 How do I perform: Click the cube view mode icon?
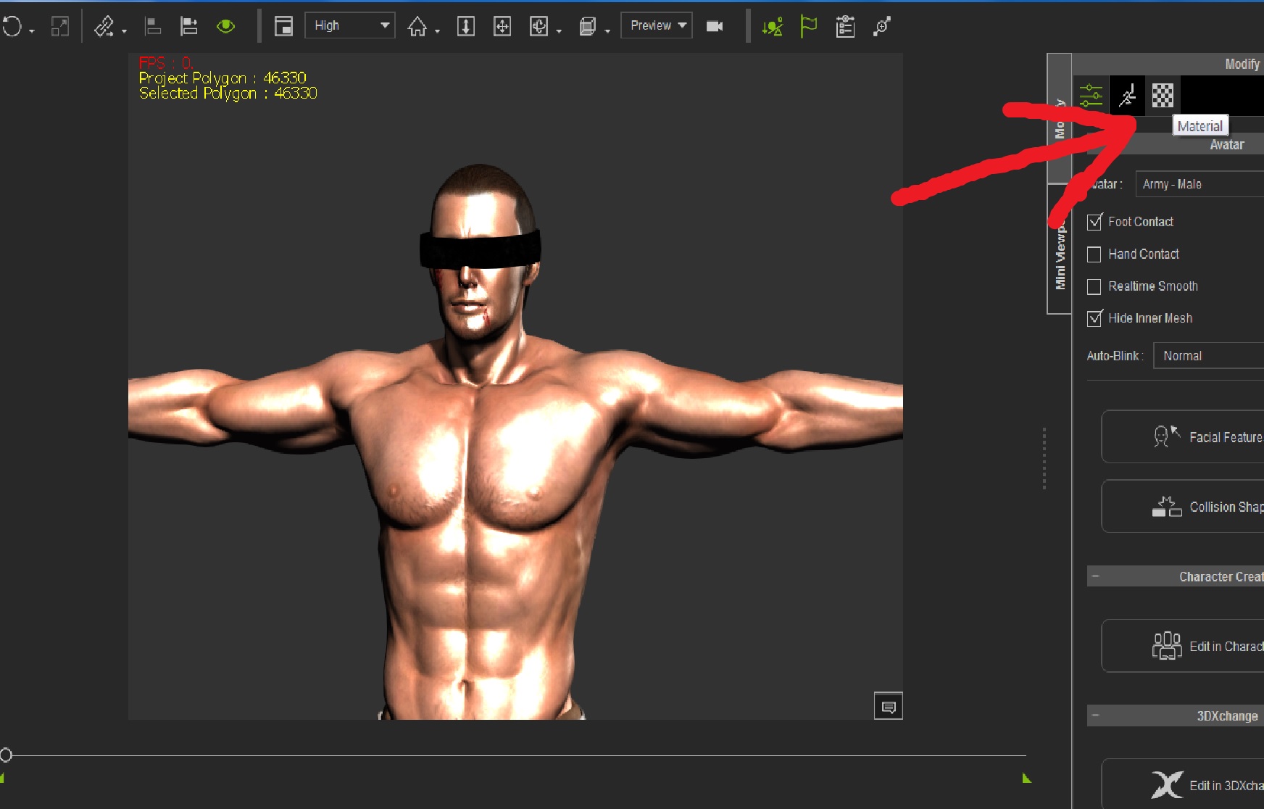coord(587,27)
